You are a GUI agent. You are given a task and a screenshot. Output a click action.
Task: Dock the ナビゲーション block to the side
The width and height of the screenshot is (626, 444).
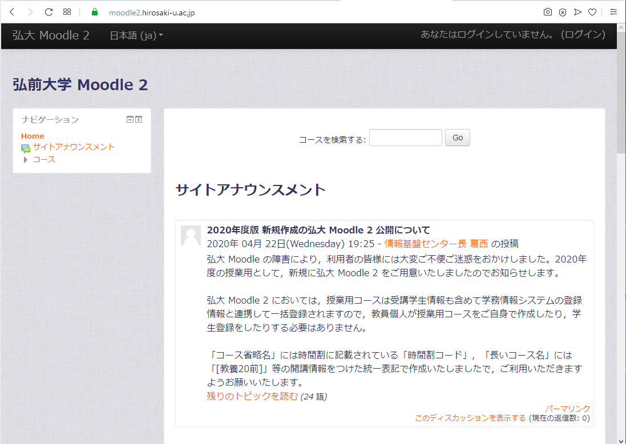(x=139, y=119)
